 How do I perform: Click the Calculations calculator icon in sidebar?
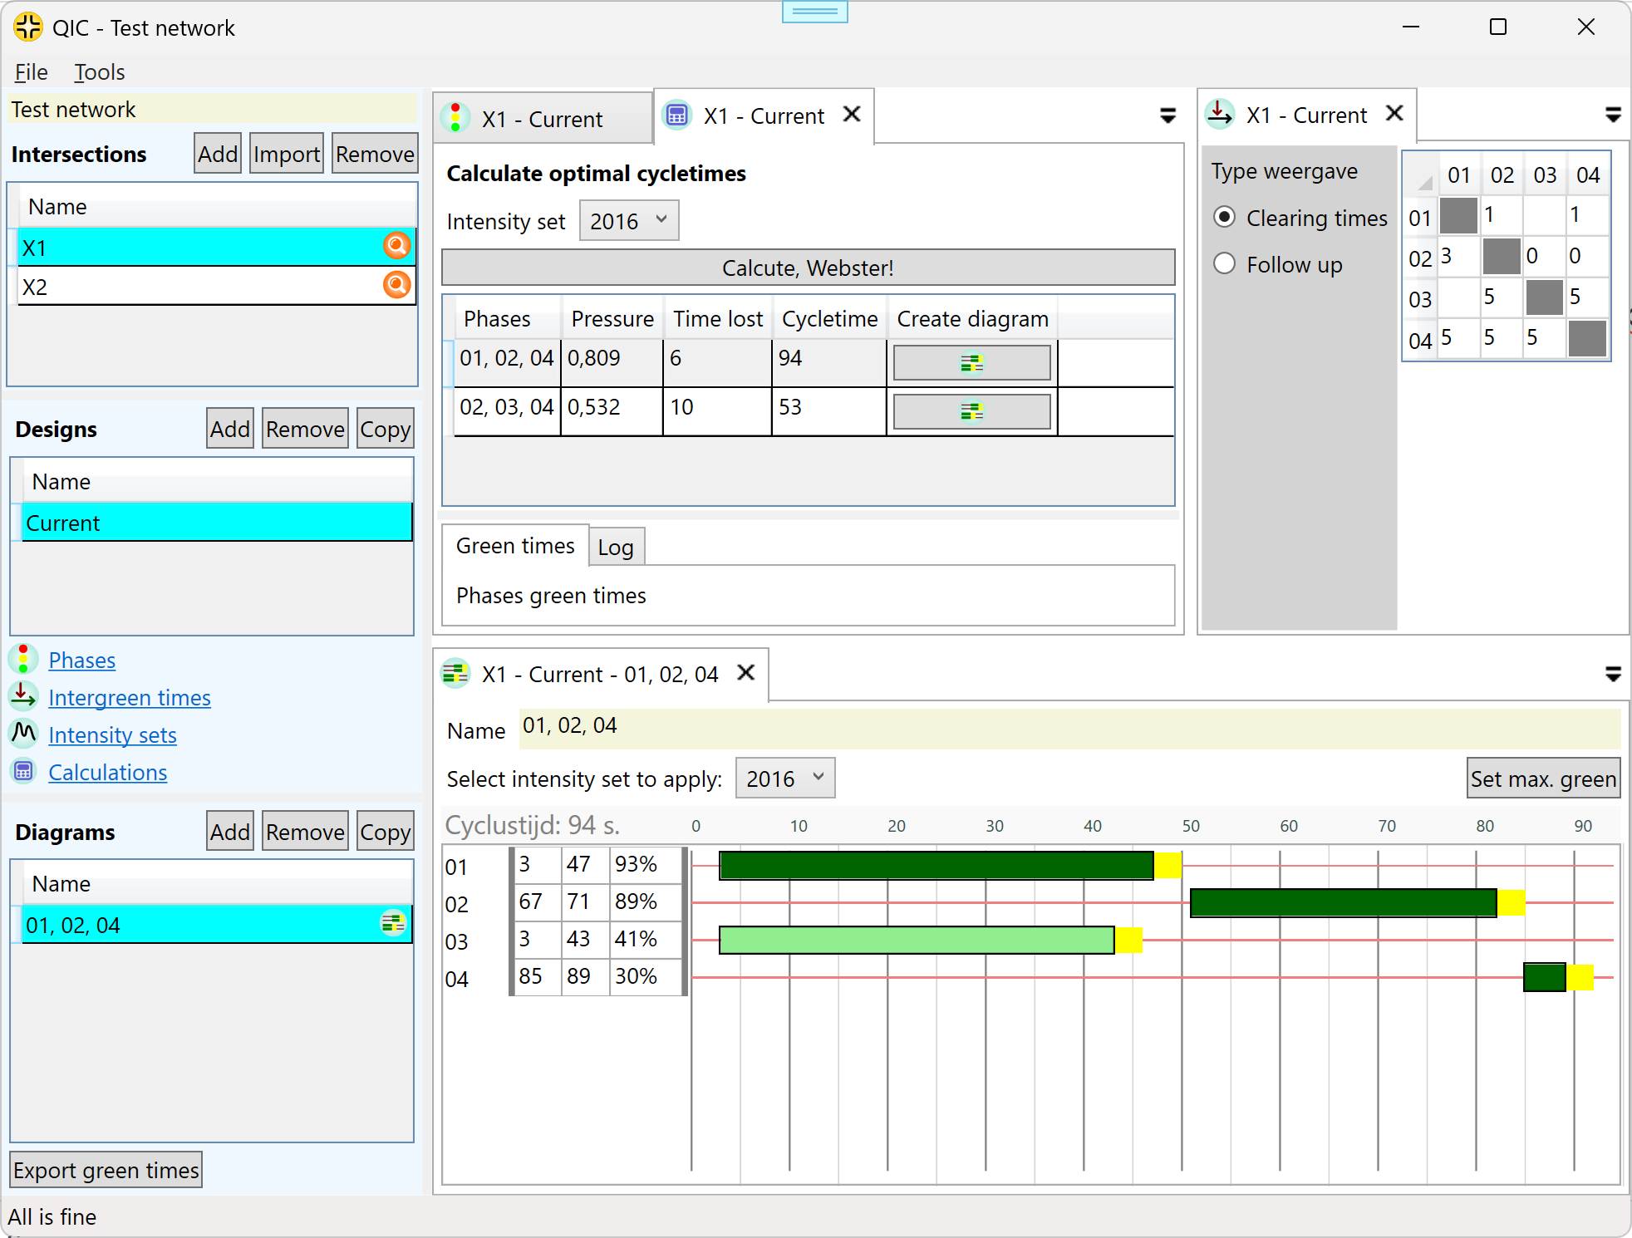(23, 771)
